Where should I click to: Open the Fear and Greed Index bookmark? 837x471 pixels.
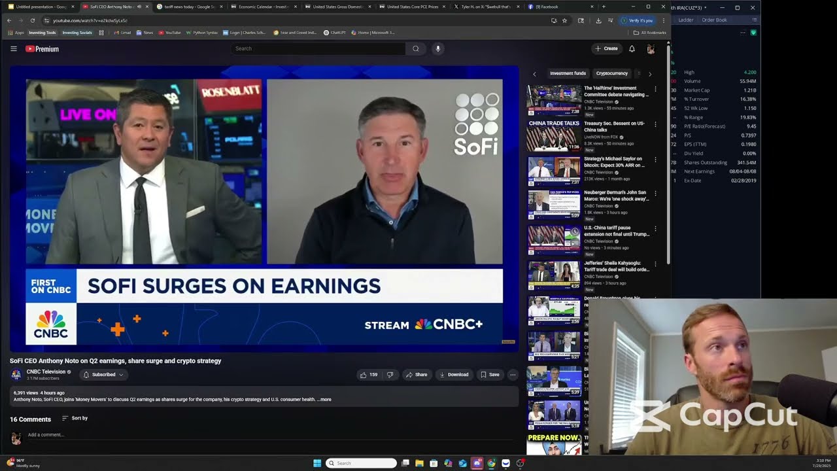295,32
